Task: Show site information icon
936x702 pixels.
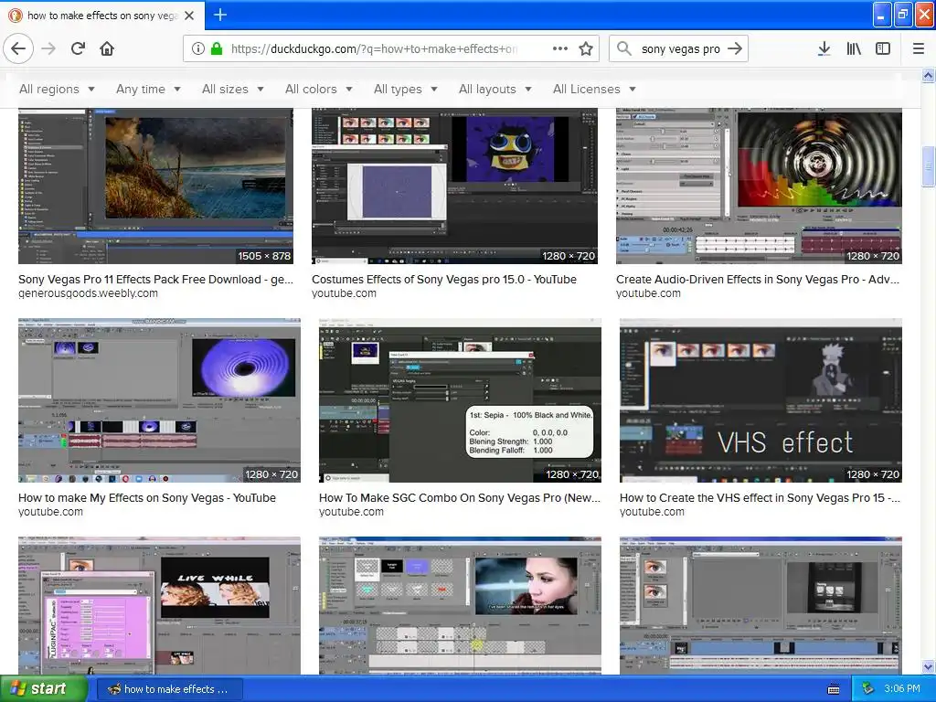Action: coord(198,49)
